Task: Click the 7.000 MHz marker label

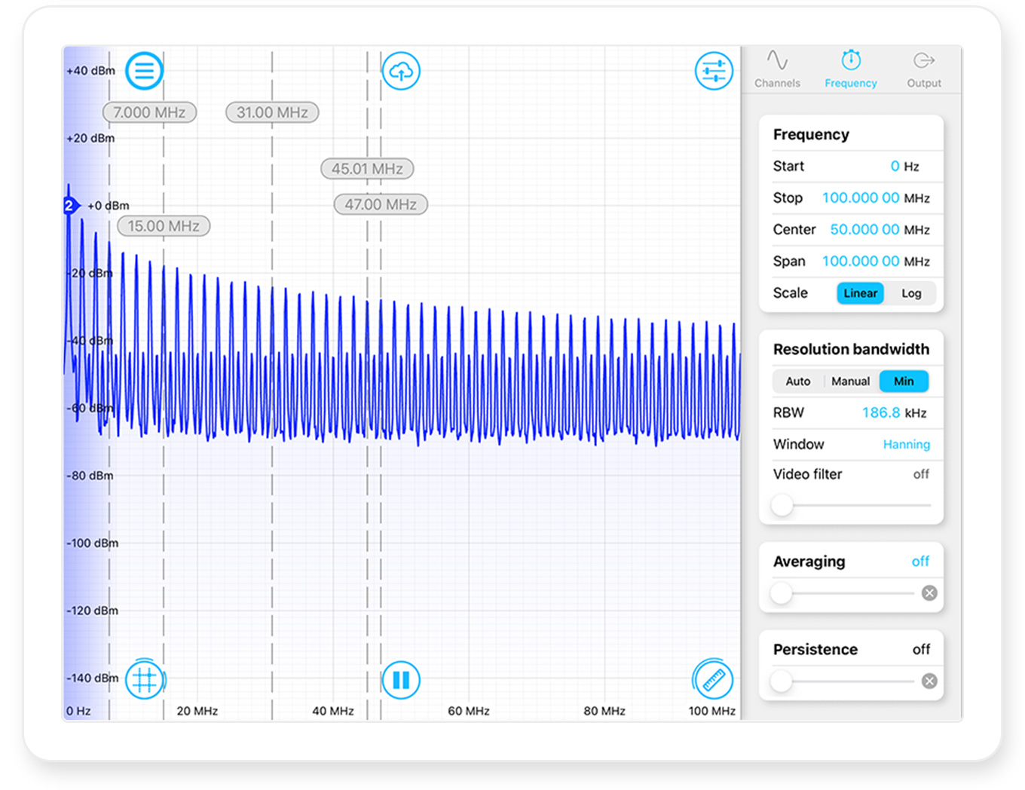Action: [x=149, y=112]
